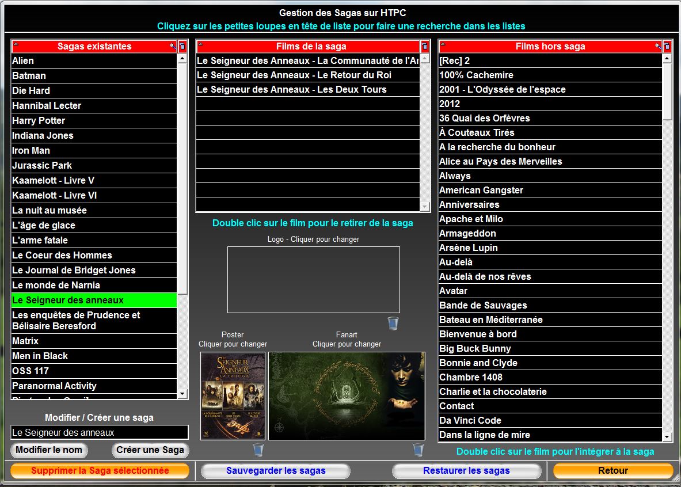681x487 pixels.
Task: Click down arrow of Films hors saga scrollbar
Action: (668, 436)
